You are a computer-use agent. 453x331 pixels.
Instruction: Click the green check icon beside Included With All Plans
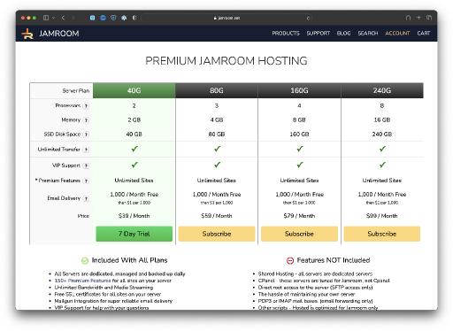pyautogui.click(x=85, y=260)
